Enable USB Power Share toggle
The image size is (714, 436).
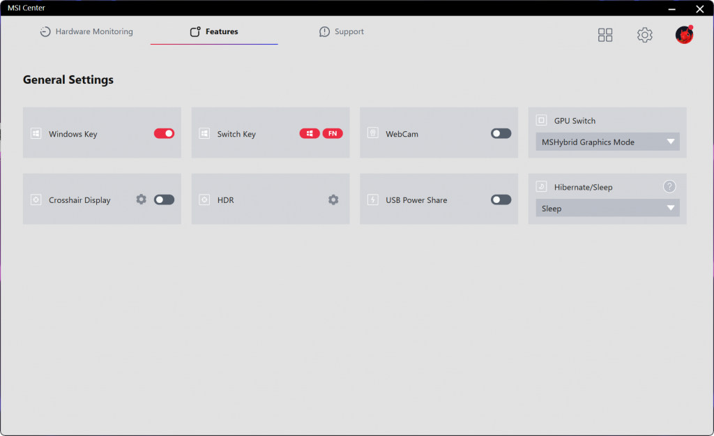point(501,200)
